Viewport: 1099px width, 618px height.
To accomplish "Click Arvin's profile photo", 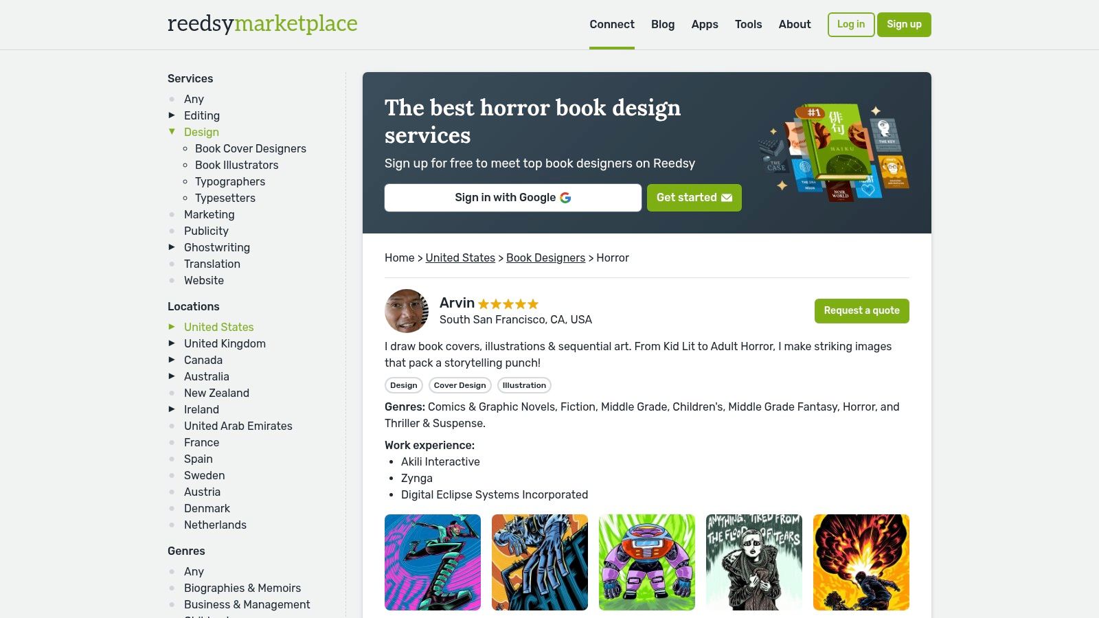I will [x=406, y=310].
